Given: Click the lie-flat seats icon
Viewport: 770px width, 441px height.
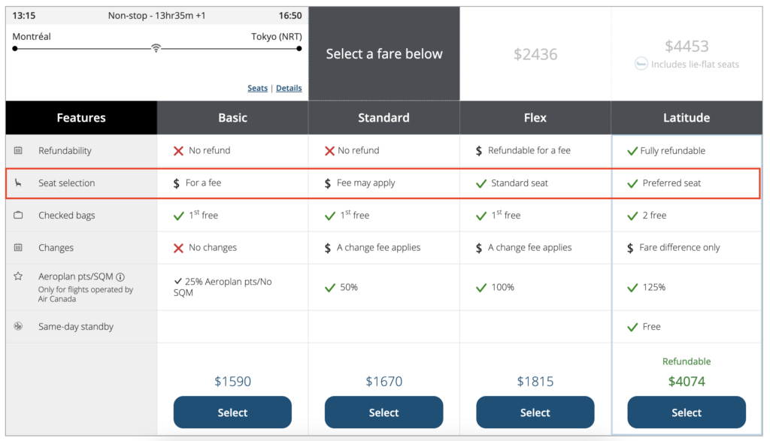Looking at the screenshot, I should click(x=641, y=65).
